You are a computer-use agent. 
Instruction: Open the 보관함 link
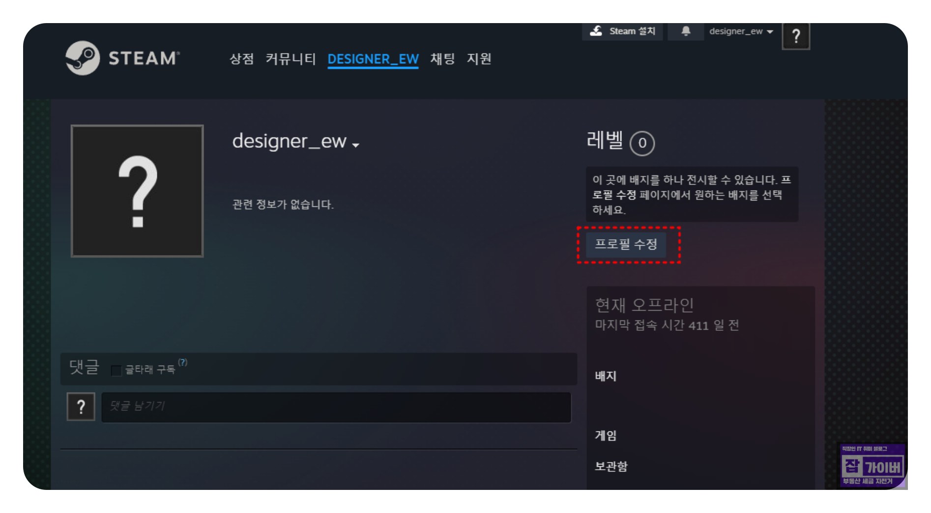coord(611,466)
